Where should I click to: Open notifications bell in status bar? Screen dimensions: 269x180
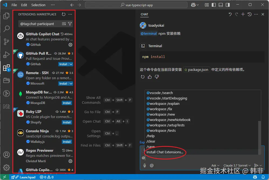tap(263, 177)
